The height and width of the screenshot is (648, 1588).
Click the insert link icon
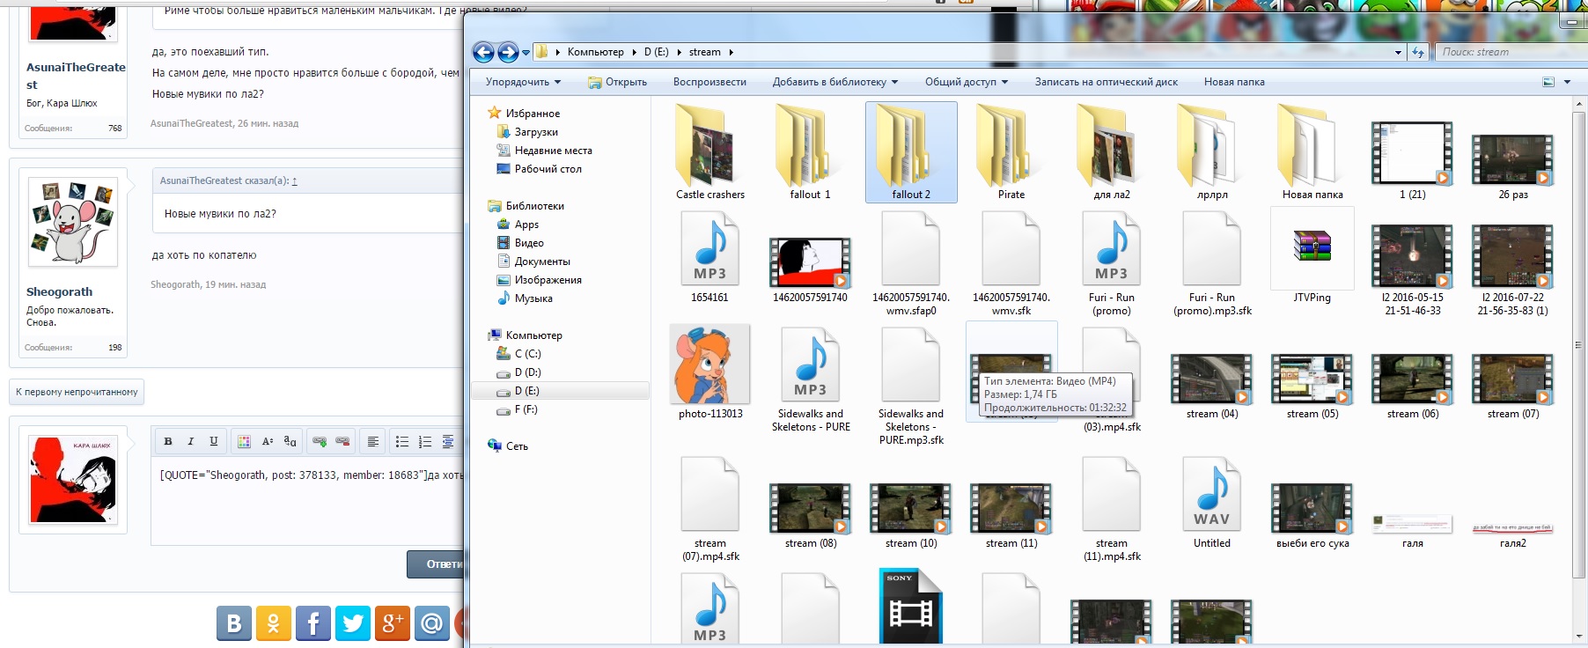click(x=320, y=441)
